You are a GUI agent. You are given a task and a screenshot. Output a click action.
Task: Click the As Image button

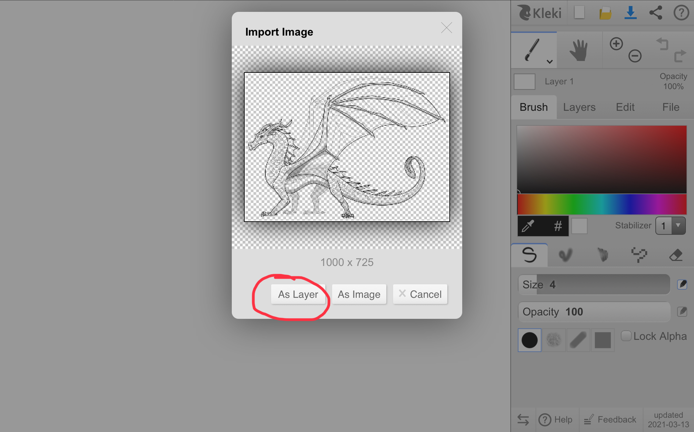click(359, 294)
